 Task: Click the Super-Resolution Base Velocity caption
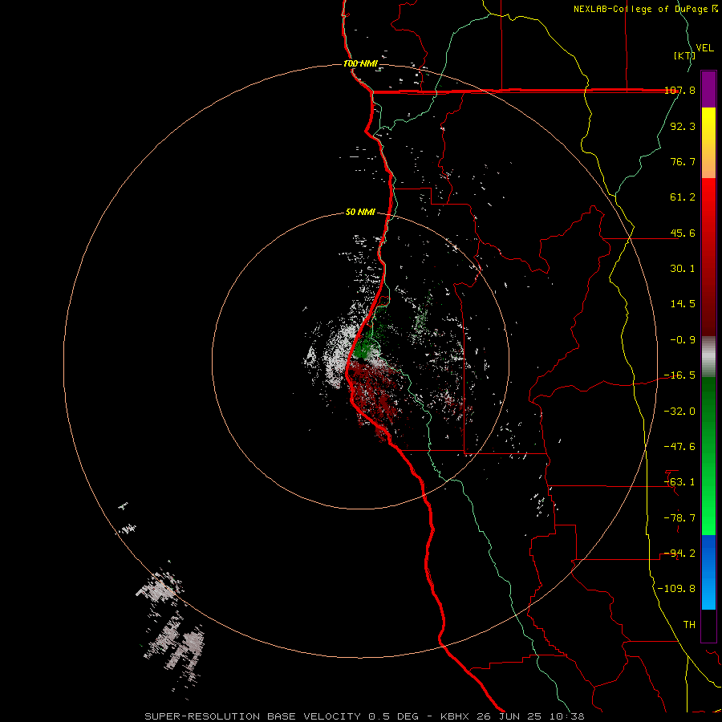click(365, 716)
